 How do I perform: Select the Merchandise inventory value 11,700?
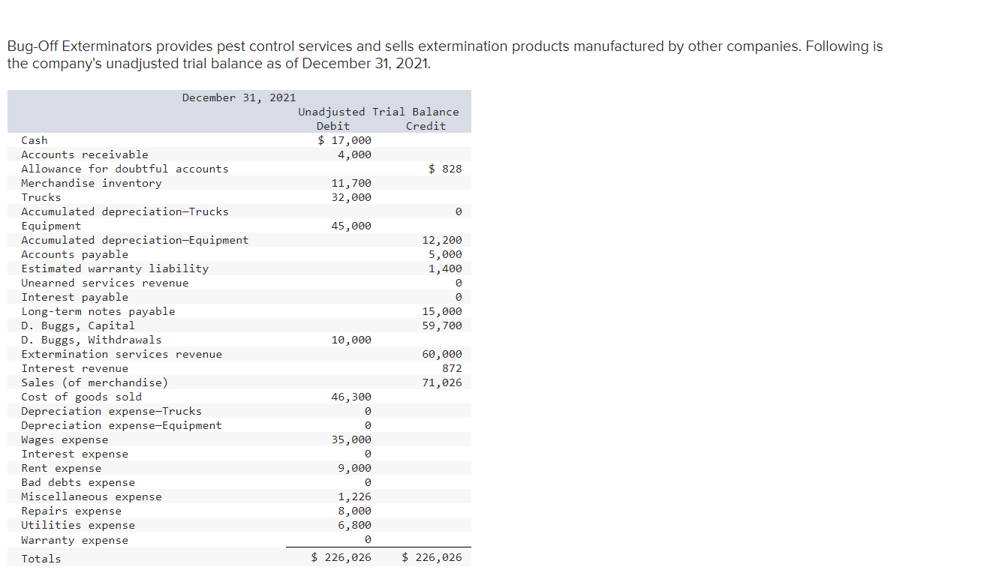pos(351,183)
